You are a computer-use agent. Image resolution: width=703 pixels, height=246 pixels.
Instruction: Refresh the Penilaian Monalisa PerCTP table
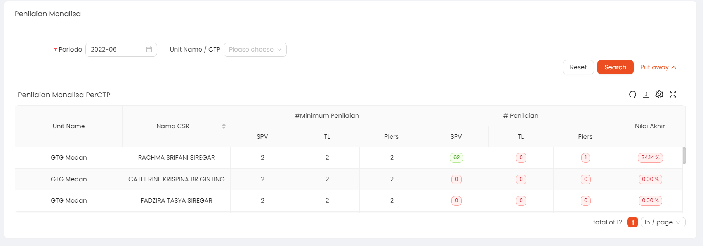coord(633,94)
